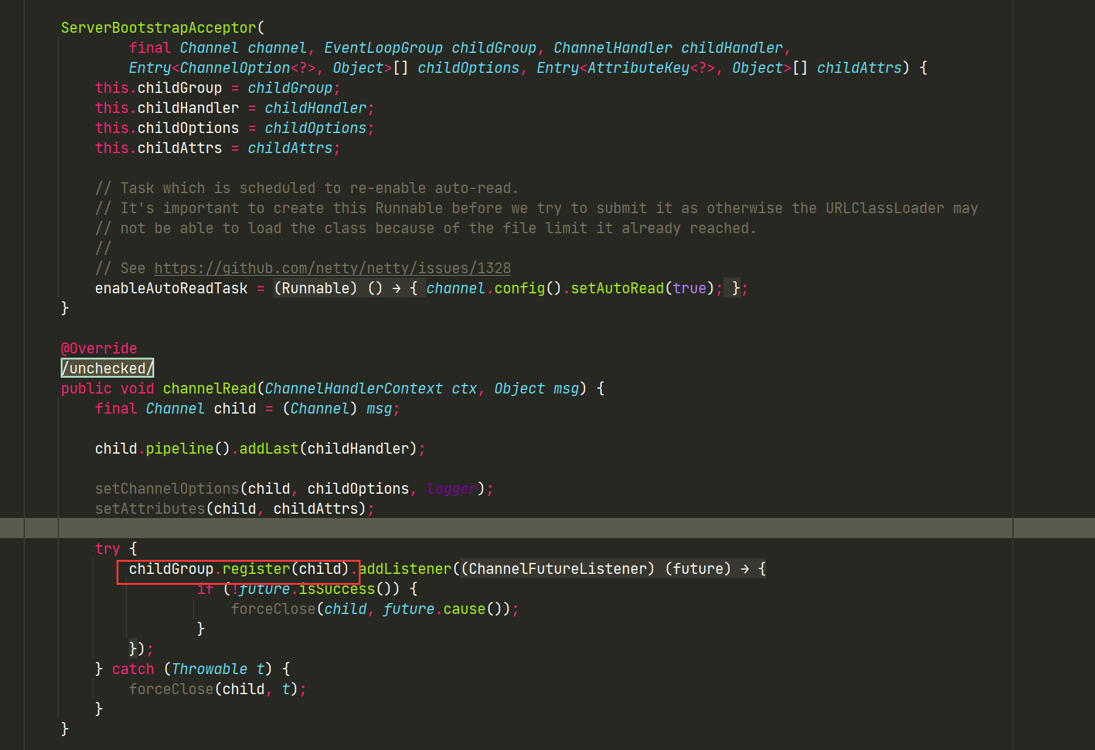Click the comment mentioning URLClassLoader

pyautogui.click(x=537, y=208)
